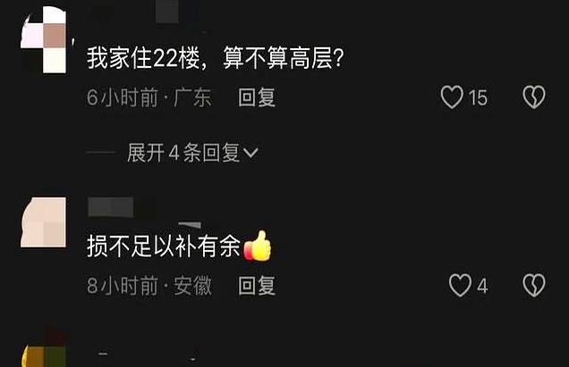Image resolution: width=569 pixels, height=367 pixels.
Task: Tap the like count 4
Action: [482, 287]
